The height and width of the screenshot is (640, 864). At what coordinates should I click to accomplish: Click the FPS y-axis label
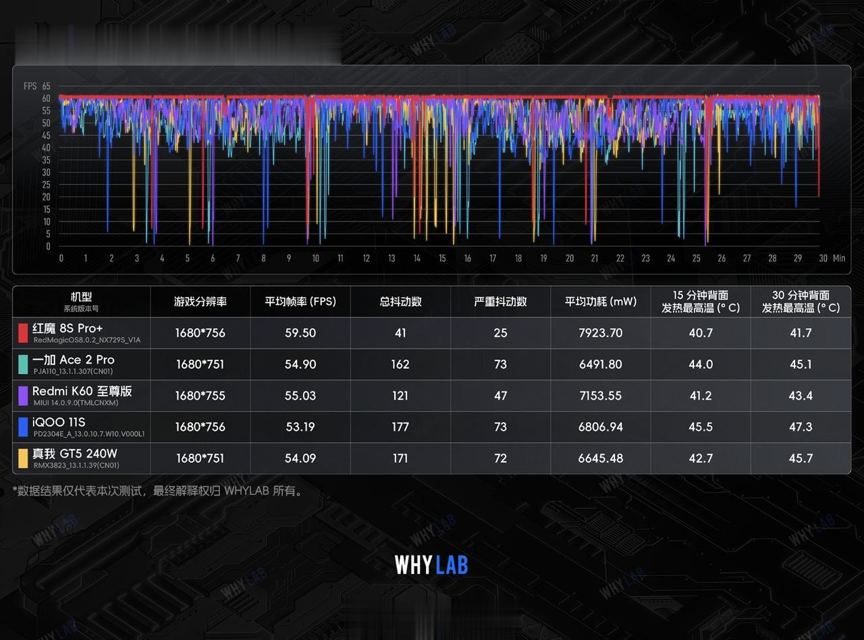[x=30, y=86]
